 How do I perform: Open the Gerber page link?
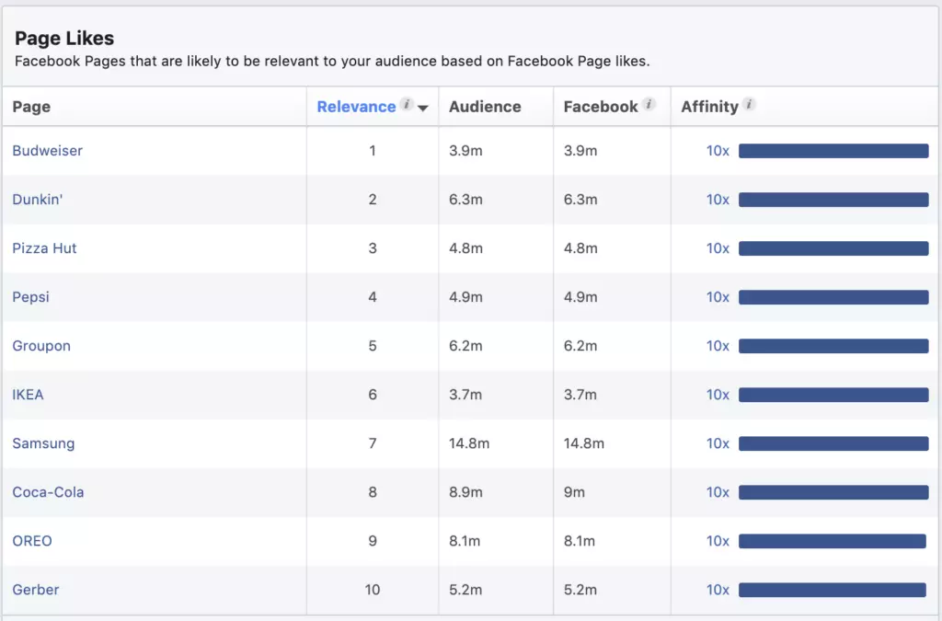[36, 590]
